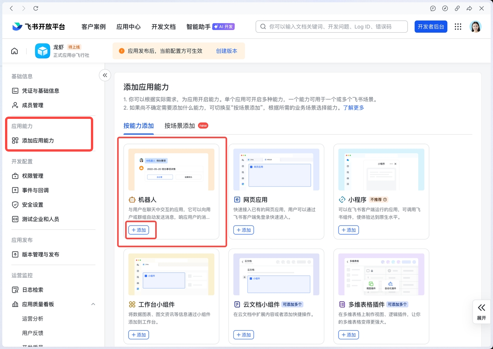Expand the right-side 展开 panel
Image resolution: width=493 pixels, height=349 pixels.
pyautogui.click(x=481, y=312)
